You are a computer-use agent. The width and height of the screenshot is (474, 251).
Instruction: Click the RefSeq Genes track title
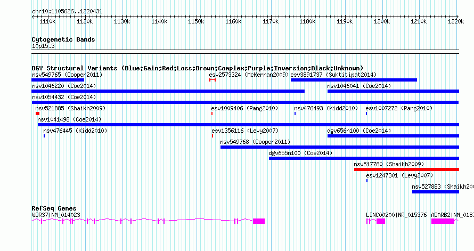tap(54, 208)
